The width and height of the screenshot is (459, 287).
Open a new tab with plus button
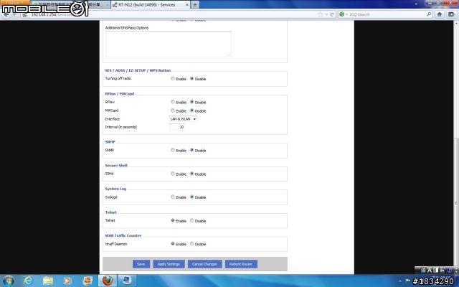click(x=195, y=5)
